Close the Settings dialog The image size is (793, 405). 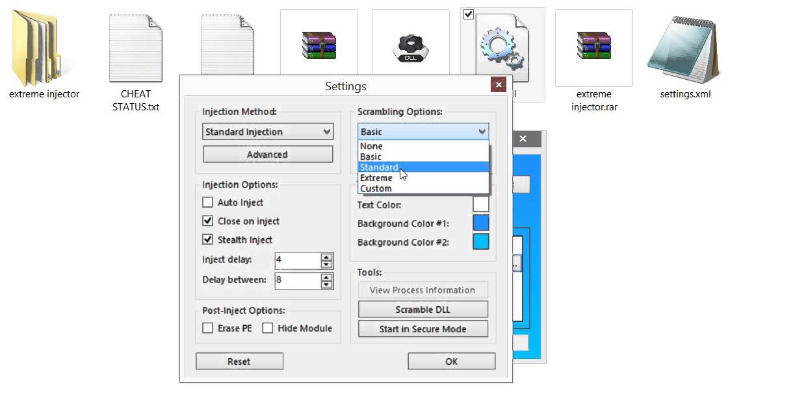coord(499,84)
